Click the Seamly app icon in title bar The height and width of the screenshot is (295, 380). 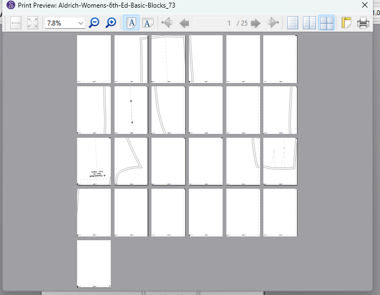[x=11, y=5]
